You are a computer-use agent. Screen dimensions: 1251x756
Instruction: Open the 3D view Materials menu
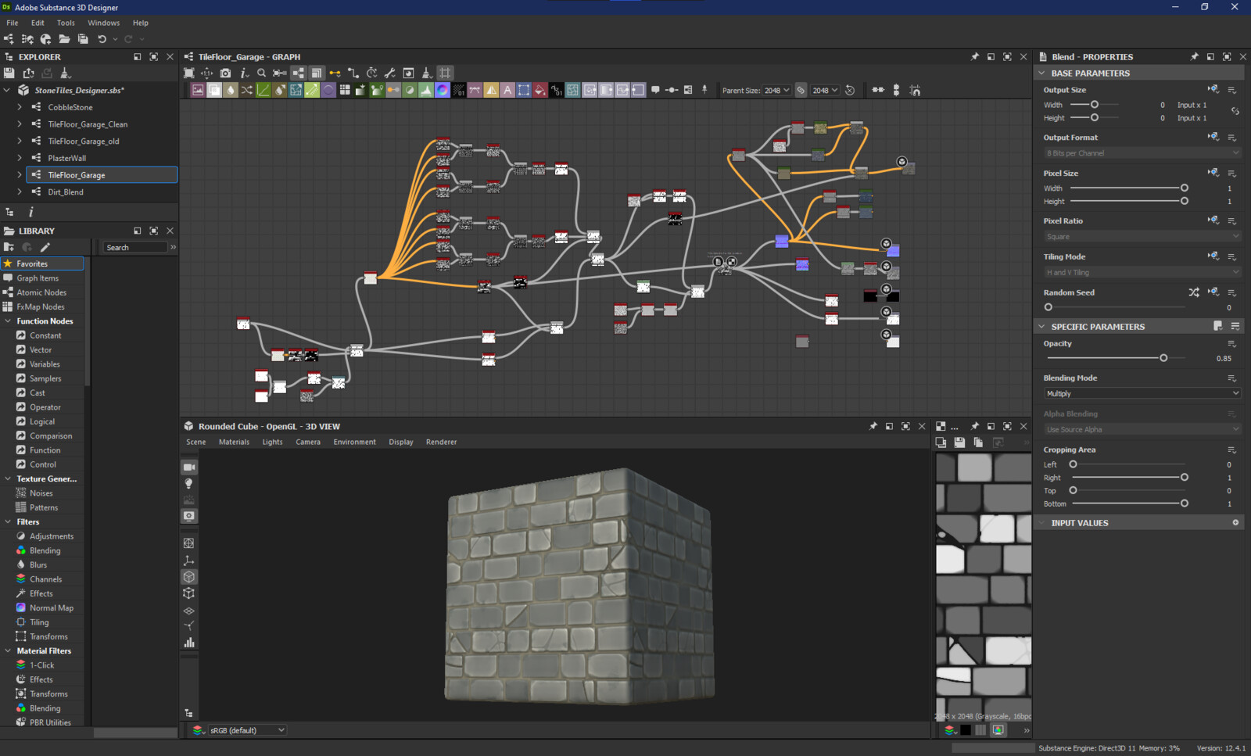pyautogui.click(x=234, y=442)
